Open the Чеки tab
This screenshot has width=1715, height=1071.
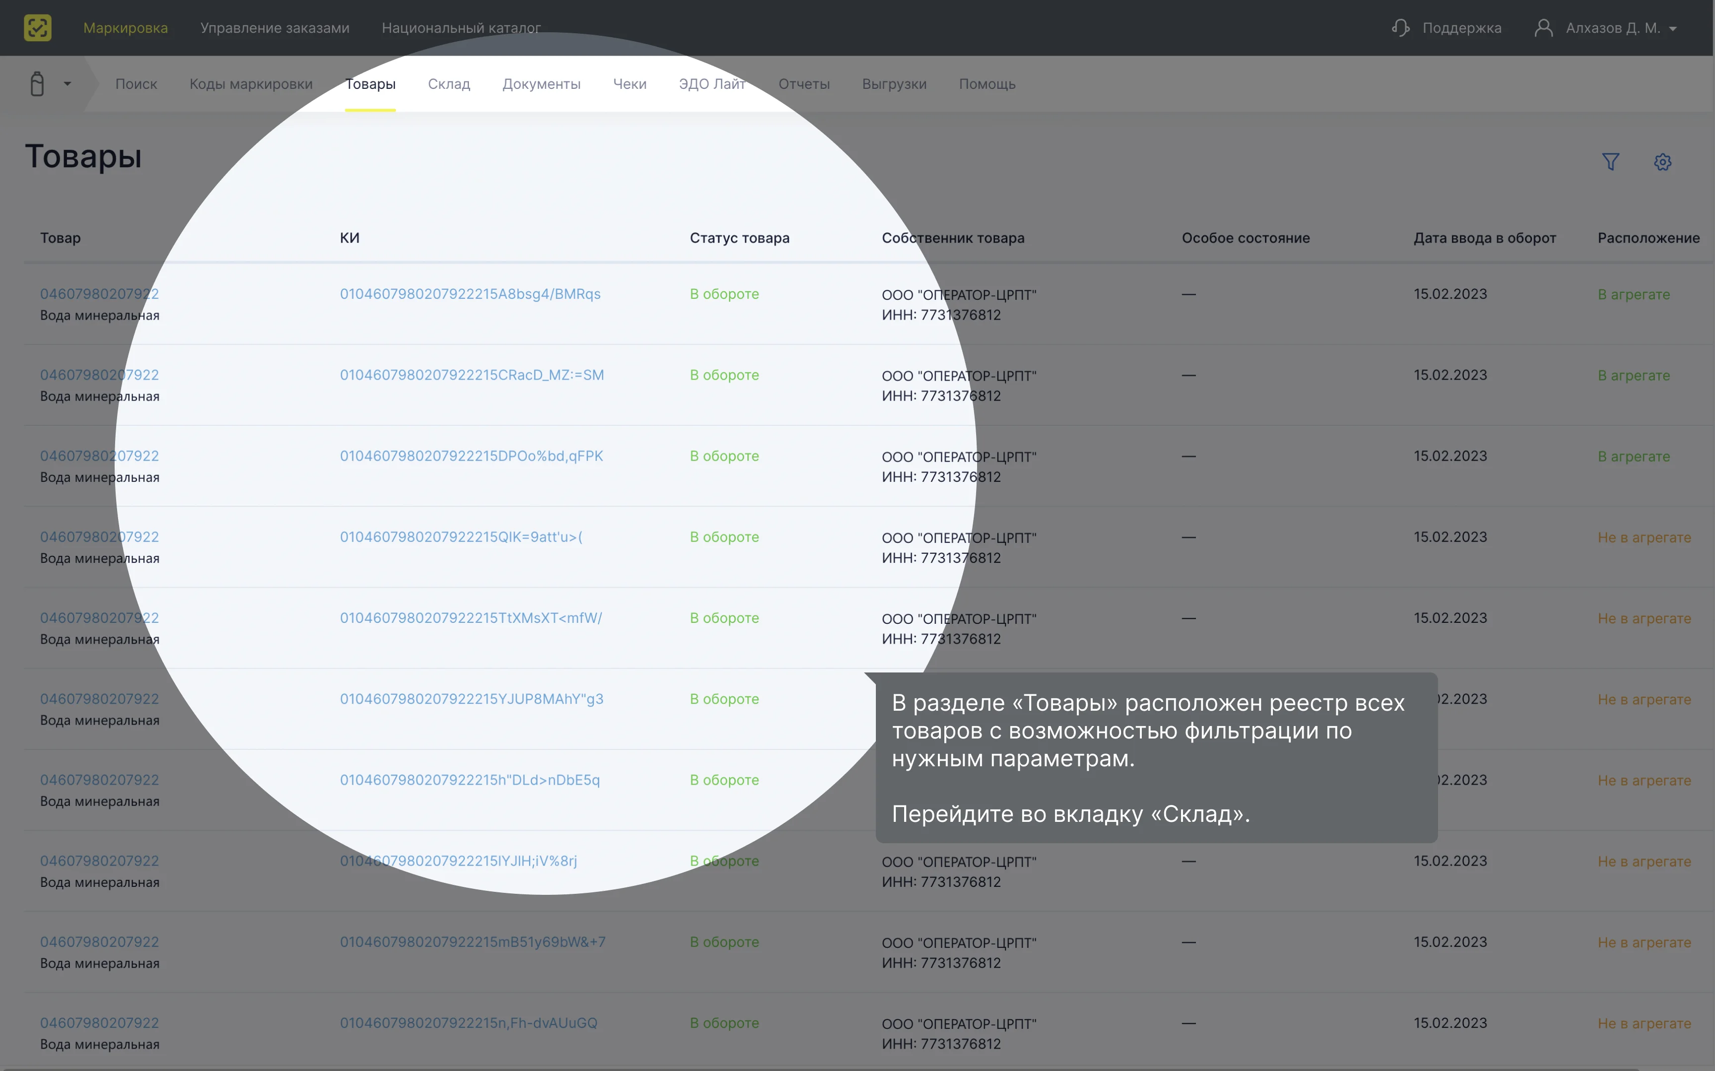pyautogui.click(x=630, y=83)
